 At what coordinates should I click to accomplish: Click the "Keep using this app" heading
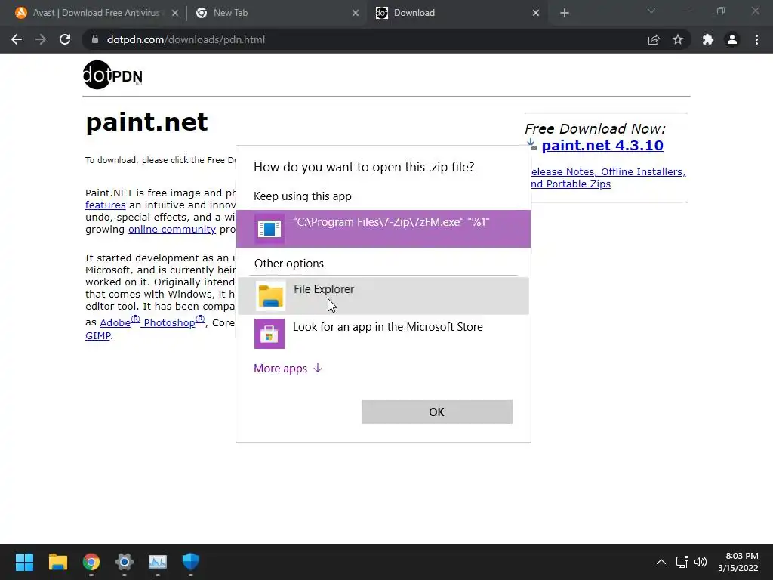tap(303, 196)
